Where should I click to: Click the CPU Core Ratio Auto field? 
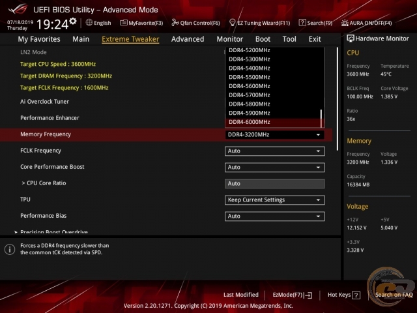(x=275, y=184)
